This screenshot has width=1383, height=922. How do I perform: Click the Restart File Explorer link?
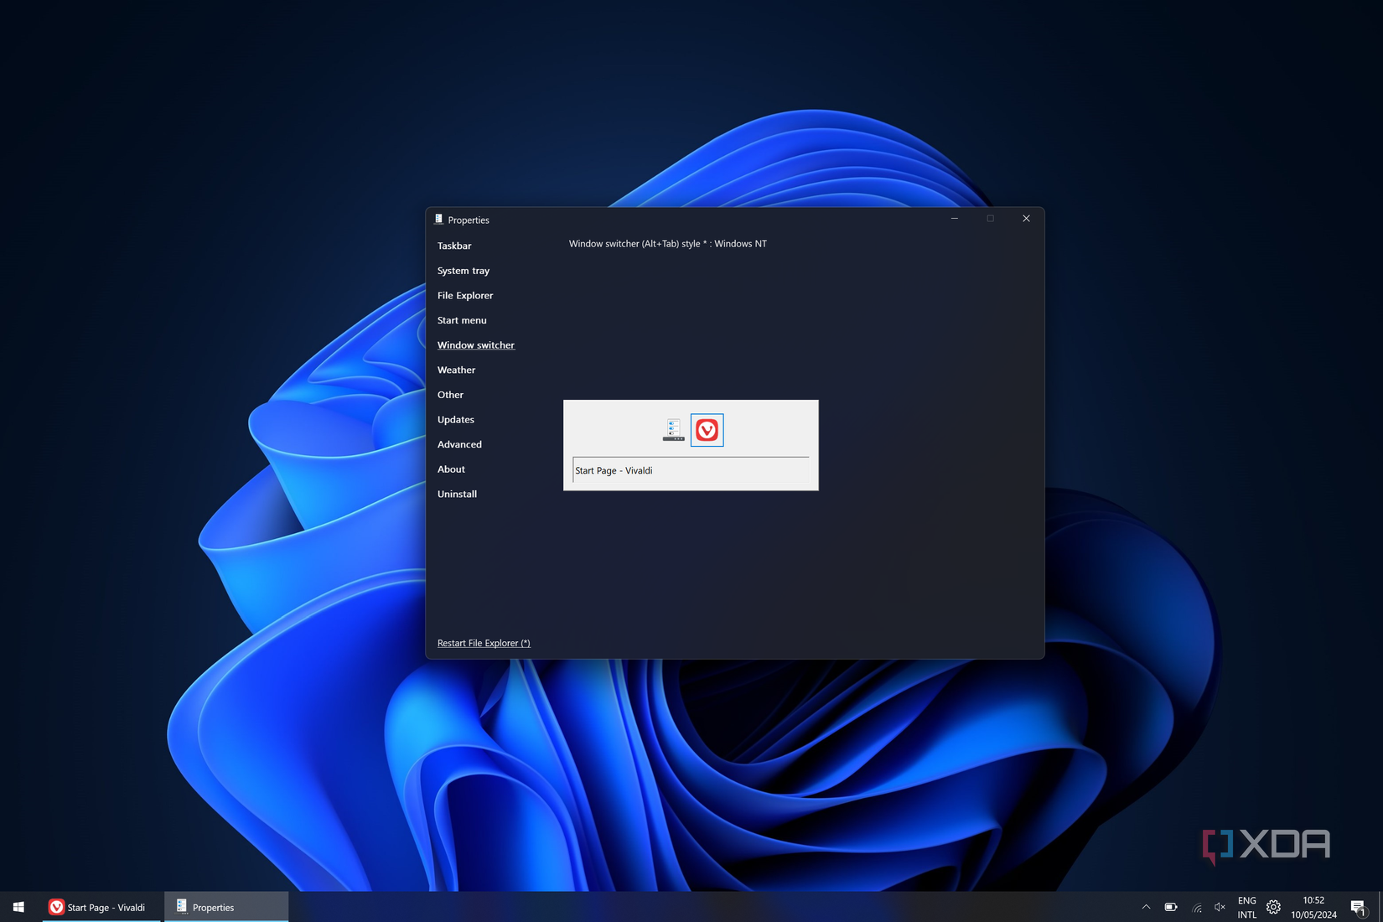coord(484,643)
